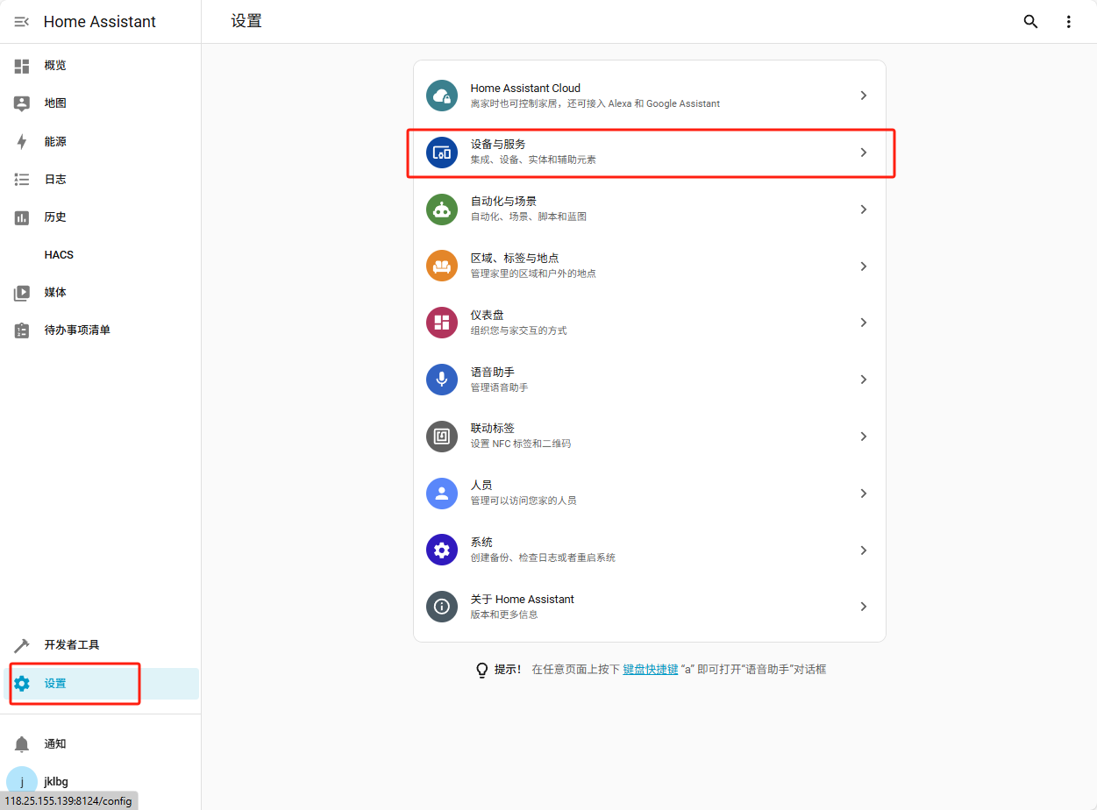This screenshot has height=810, width=1097.
Task: Click the Energy lightning bolt icon
Action: (22, 142)
